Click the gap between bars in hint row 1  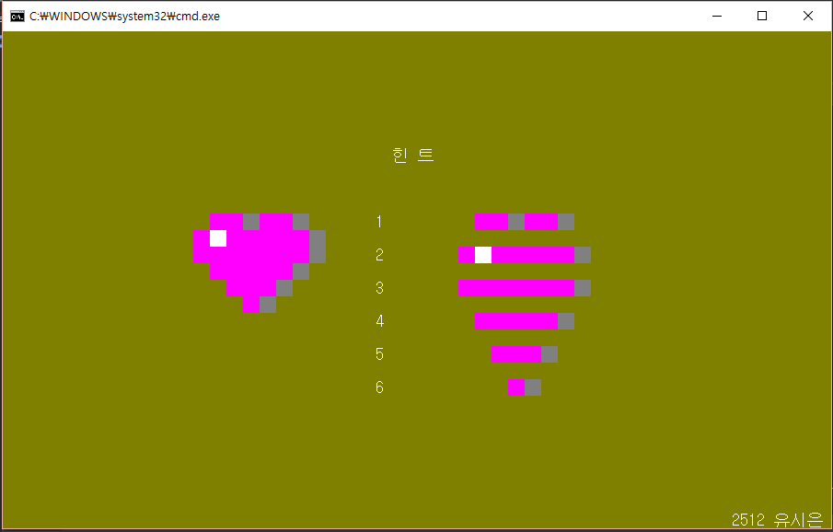pos(517,221)
